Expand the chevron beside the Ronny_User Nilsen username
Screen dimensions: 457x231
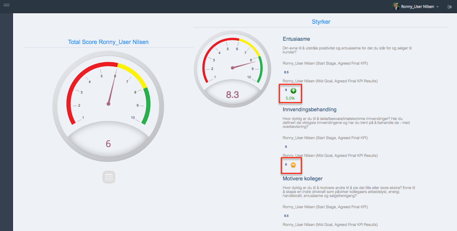(x=438, y=7)
